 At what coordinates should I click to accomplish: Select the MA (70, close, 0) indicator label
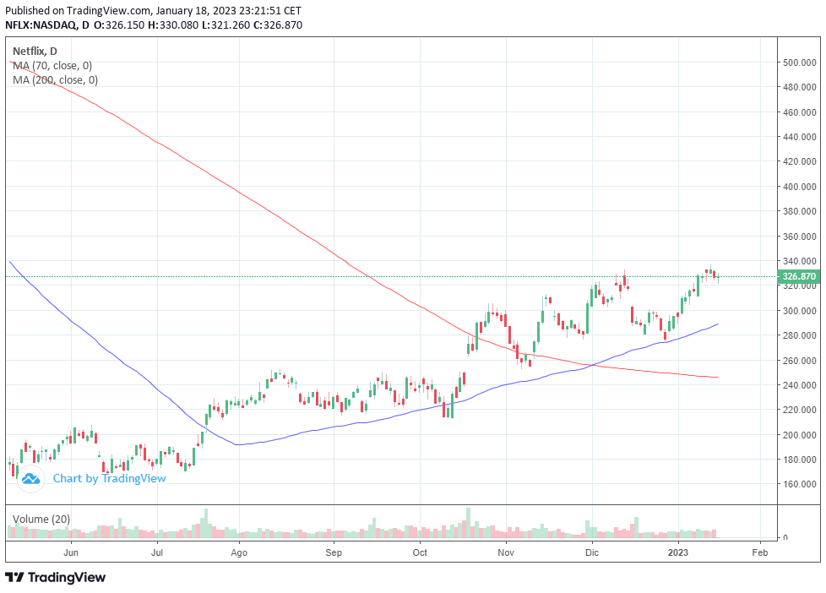(x=52, y=66)
